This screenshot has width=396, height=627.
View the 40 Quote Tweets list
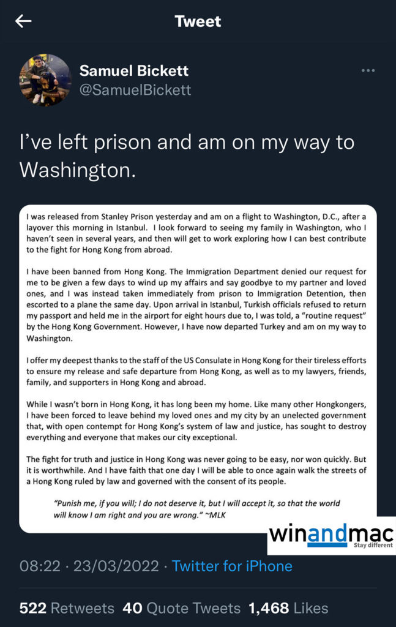tap(181, 608)
